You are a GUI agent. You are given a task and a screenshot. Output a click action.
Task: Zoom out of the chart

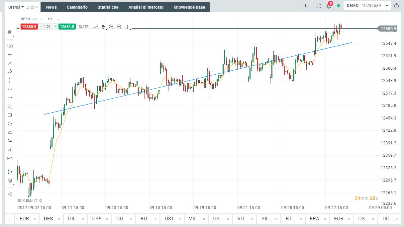111,27
